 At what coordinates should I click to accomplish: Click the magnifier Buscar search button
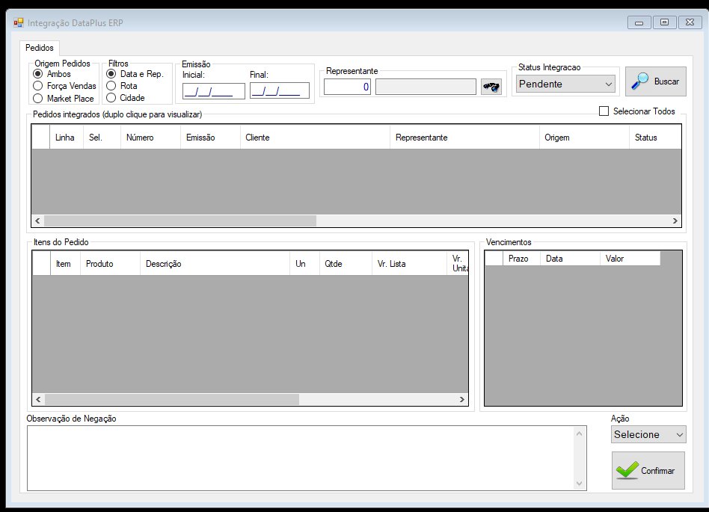(656, 81)
